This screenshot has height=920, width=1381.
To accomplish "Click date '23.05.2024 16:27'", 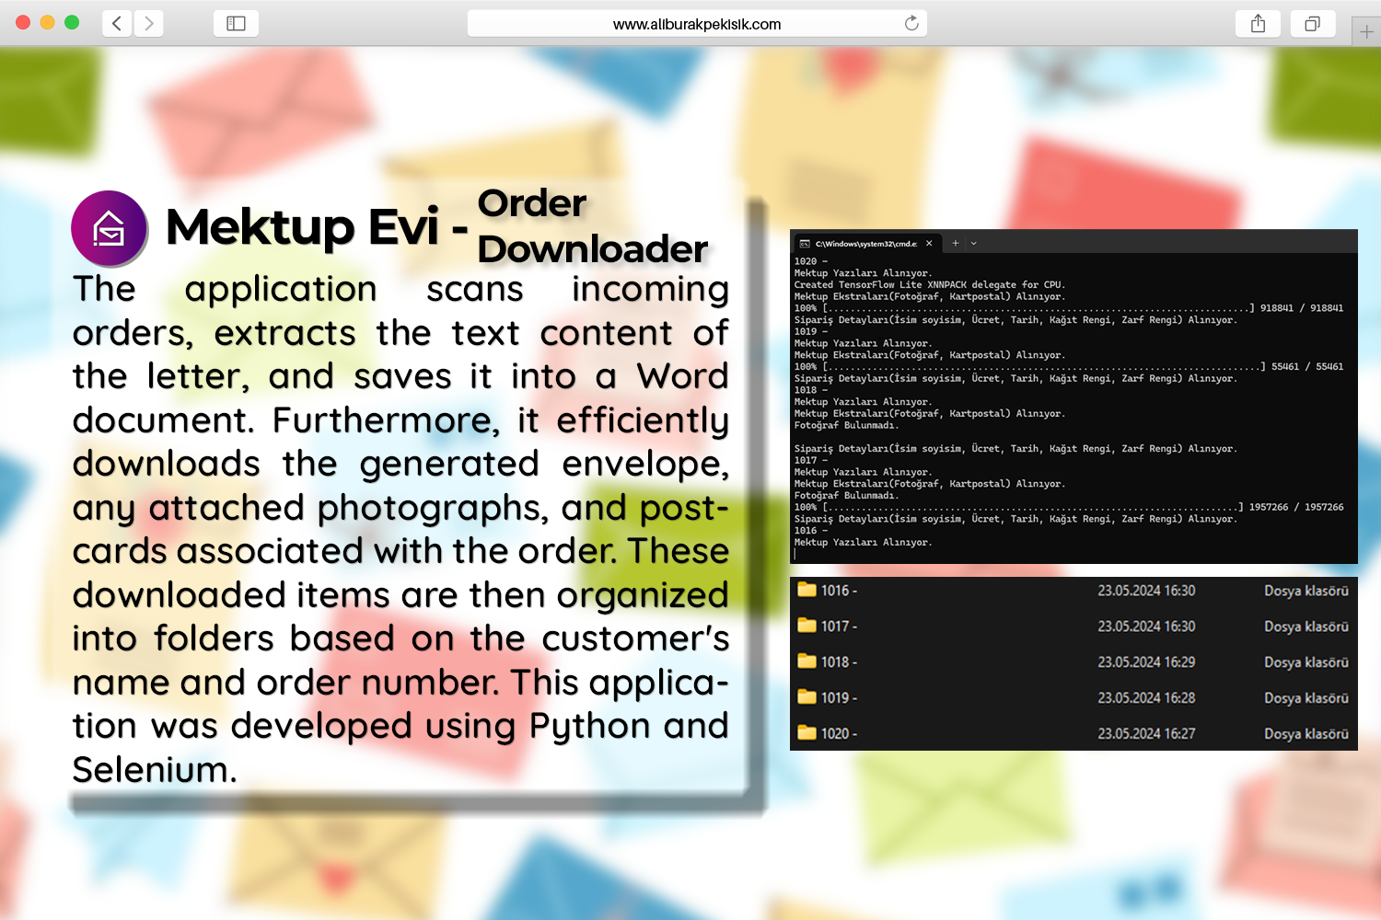I will click(1146, 734).
